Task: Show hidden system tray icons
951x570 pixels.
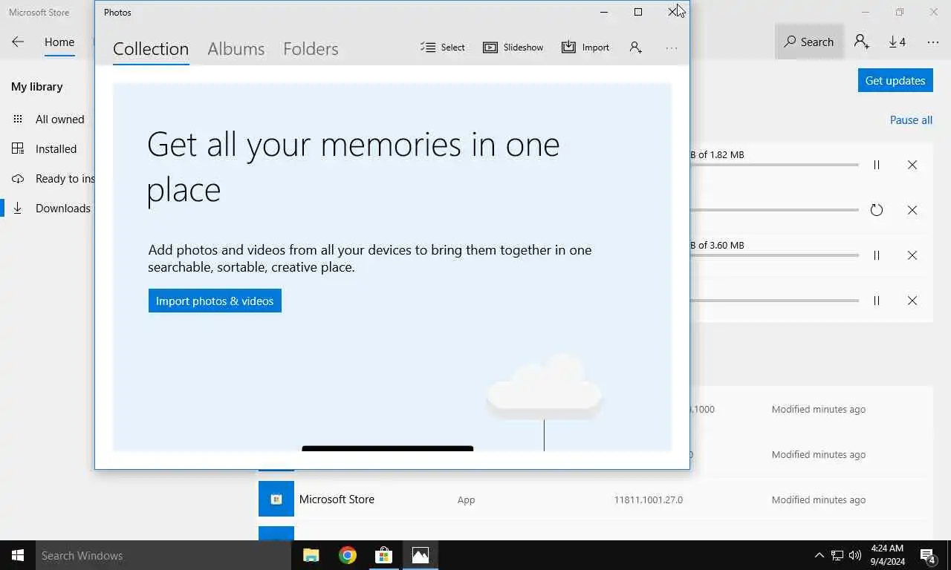Action: [819, 555]
